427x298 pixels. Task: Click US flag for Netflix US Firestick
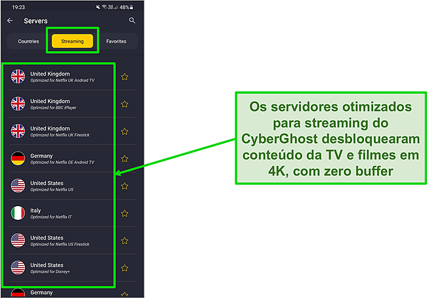click(x=18, y=240)
